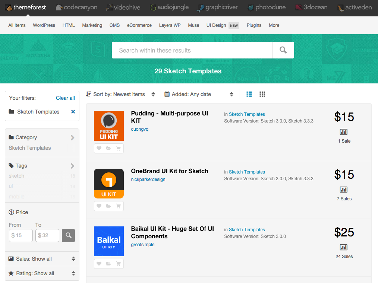The image size is (378, 283).
Task: Add OneBrand UI Kit to cart
Action: point(119,206)
